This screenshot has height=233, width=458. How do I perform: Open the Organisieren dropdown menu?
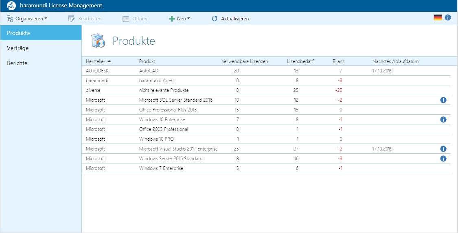(x=27, y=19)
